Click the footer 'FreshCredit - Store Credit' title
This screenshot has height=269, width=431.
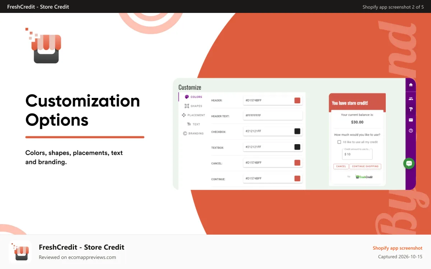[x=82, y=247]
